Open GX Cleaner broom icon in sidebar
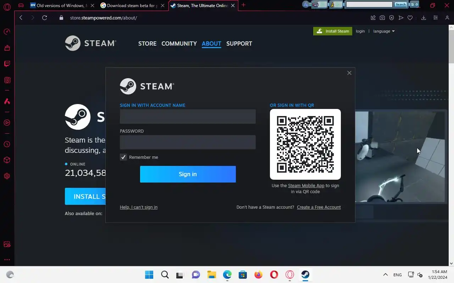Screen dimensions: 454x283 (7, 48)
